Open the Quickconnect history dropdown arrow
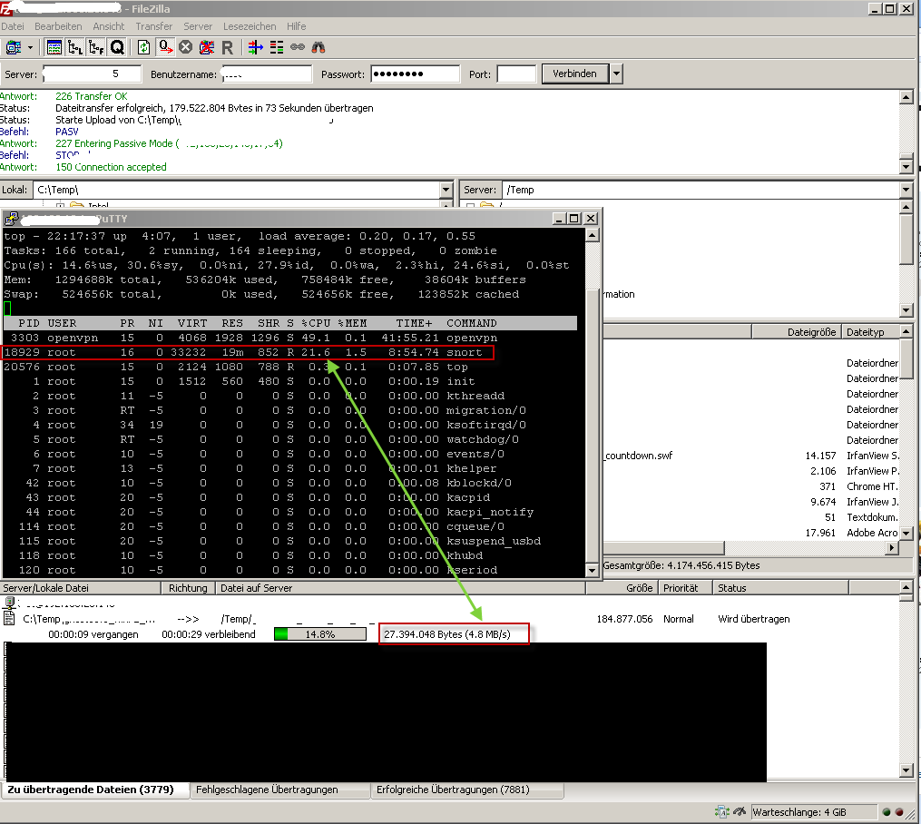The width and height of the screenshot is (921, 824). (x=617, y=74)
